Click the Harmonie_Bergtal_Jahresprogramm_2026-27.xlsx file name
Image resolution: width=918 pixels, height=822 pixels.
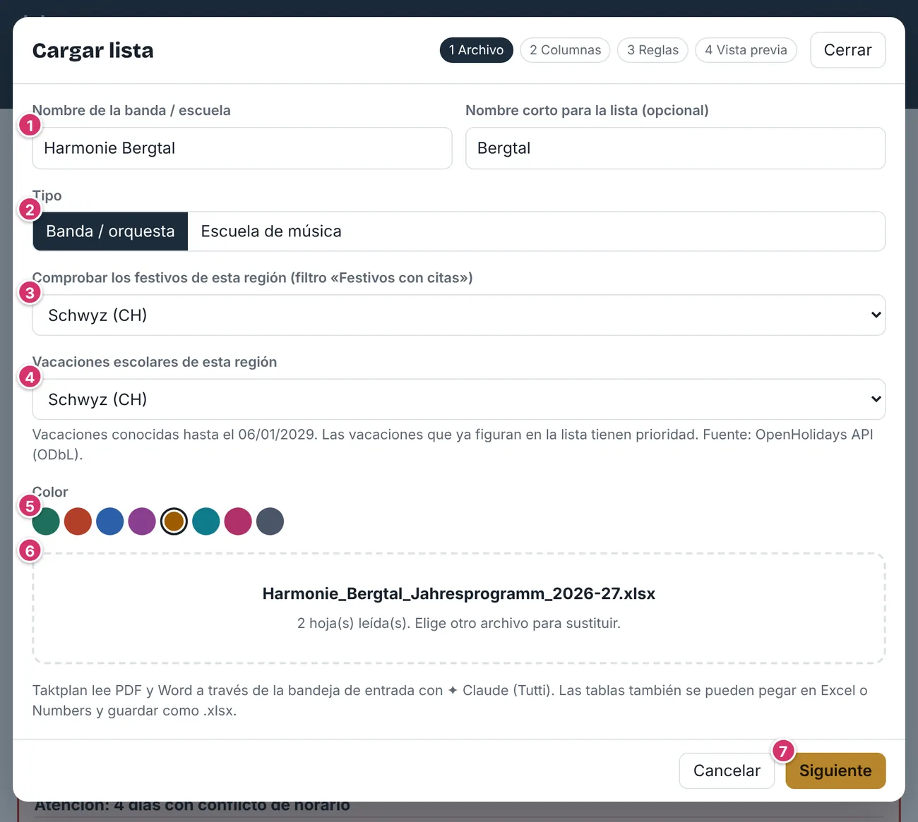pyautogui.click(x=459, y=593)
